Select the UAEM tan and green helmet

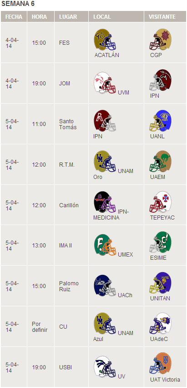pyautogui.click(x=161, y=161)
